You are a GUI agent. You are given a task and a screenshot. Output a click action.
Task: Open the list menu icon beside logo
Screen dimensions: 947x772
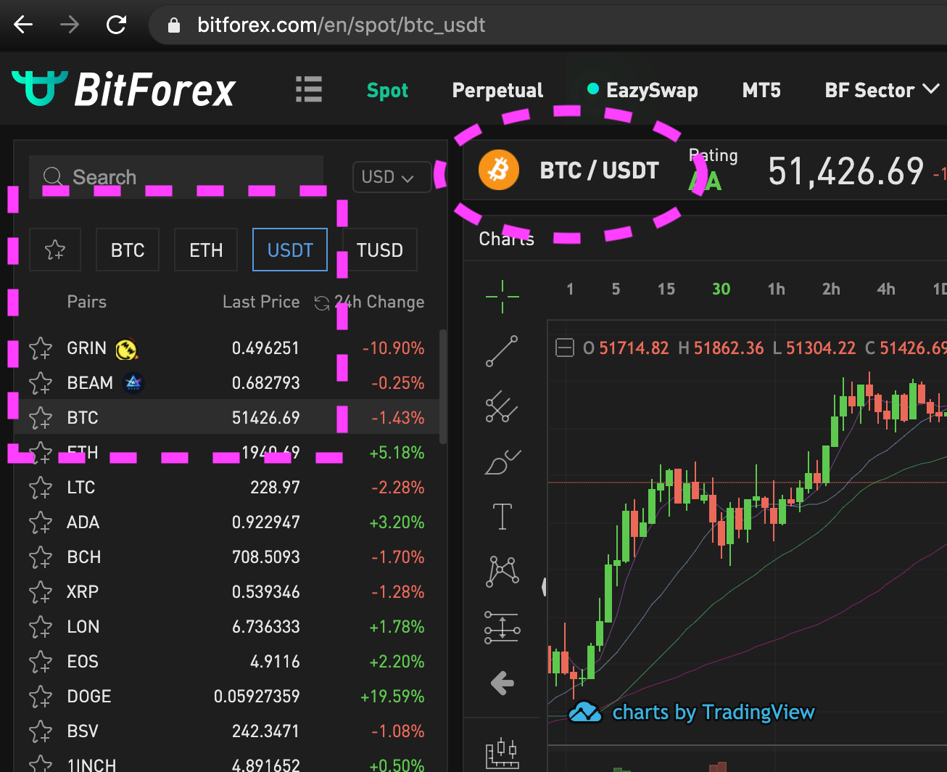[309, 89]
